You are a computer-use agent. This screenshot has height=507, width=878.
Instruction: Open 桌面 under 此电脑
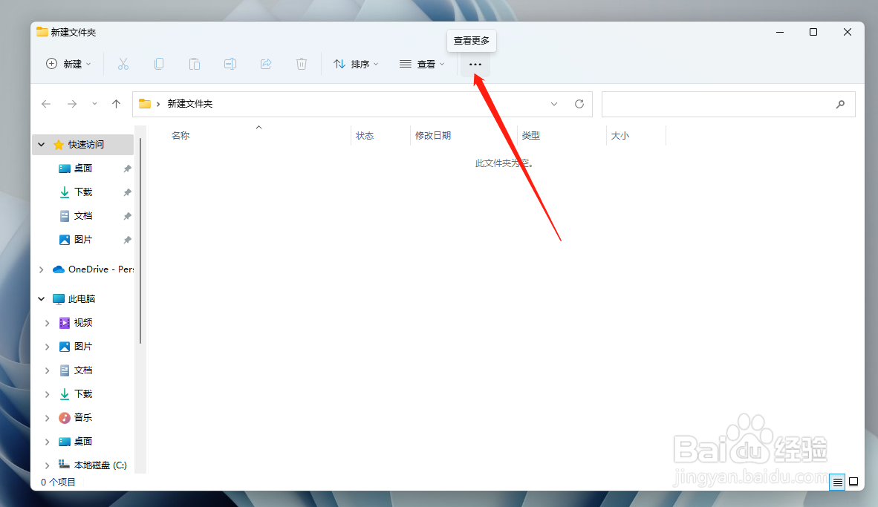83,442
